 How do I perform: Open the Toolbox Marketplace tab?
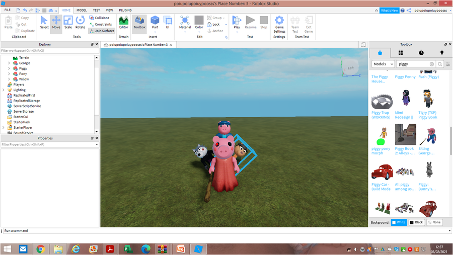coord(380,53)
